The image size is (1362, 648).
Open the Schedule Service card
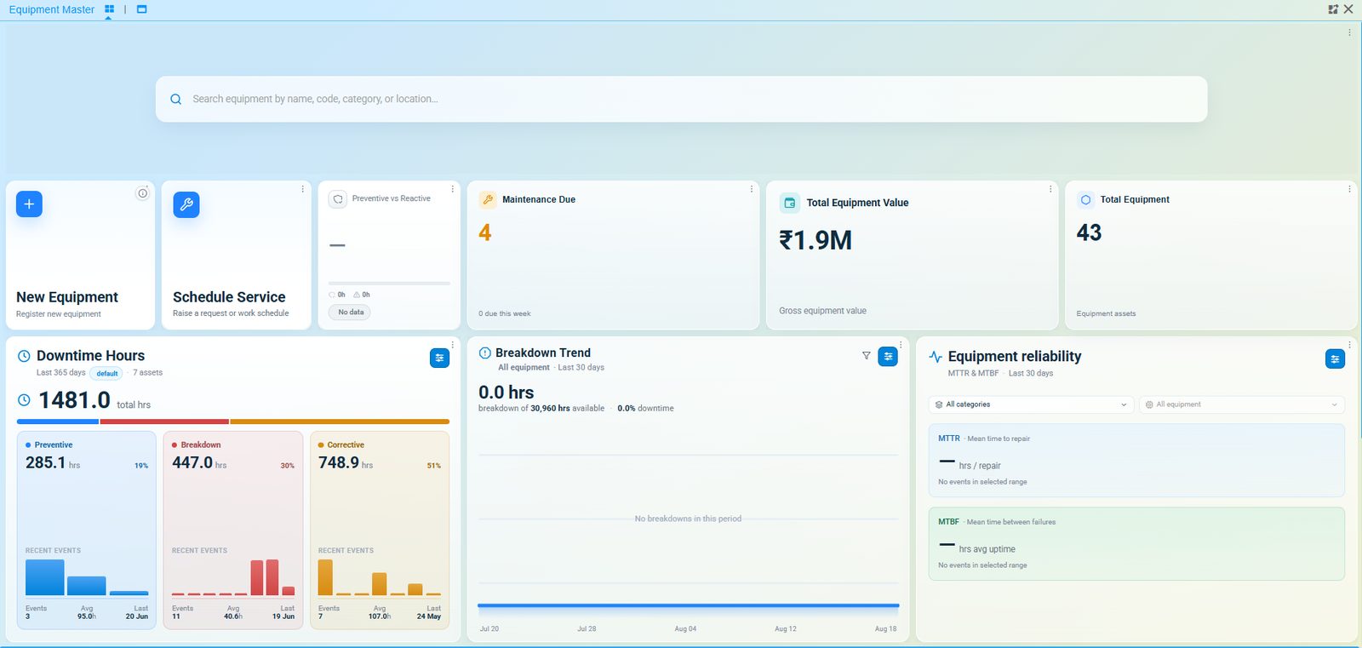click(x=237, y=255)
